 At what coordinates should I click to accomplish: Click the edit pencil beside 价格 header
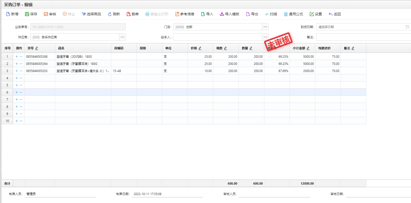click(200, 48)
